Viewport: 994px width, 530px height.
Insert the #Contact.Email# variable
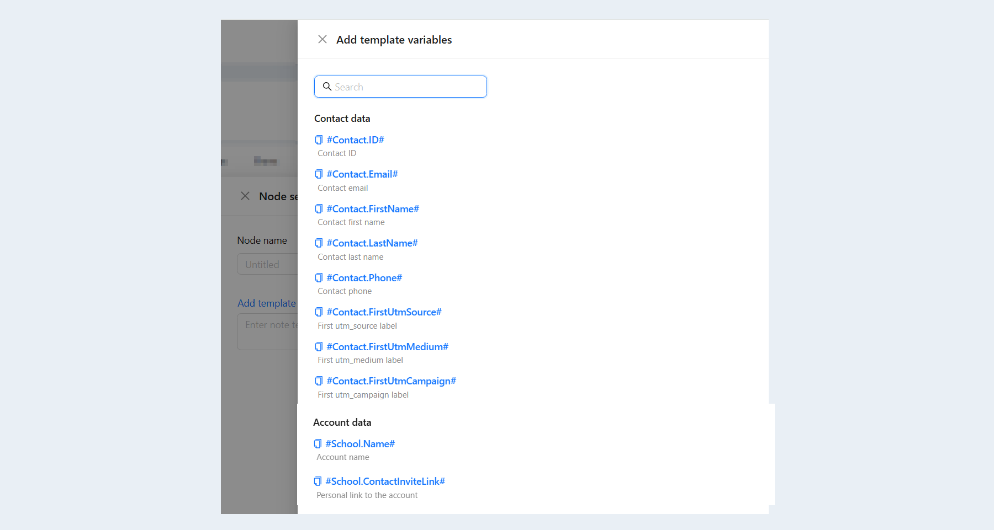tap(362, 174)
